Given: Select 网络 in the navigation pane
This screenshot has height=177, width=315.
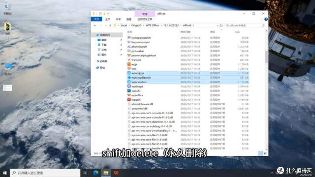Looking at the screenshot, I should 102,68.
